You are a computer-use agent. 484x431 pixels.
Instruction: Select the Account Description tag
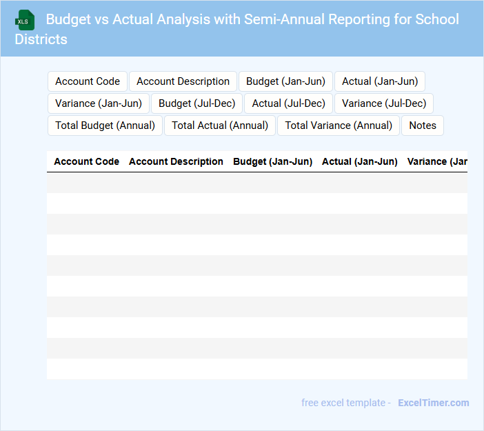[183, 81]
